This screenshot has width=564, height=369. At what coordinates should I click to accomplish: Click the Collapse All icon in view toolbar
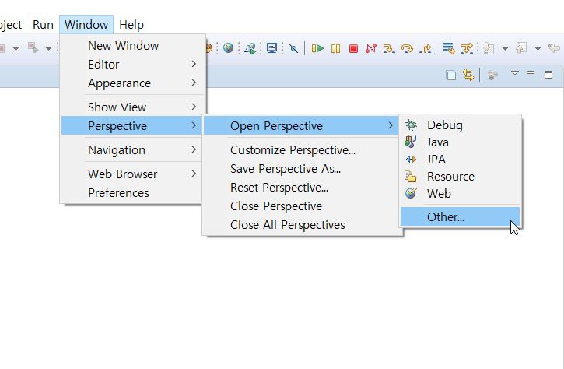(451, 76)
